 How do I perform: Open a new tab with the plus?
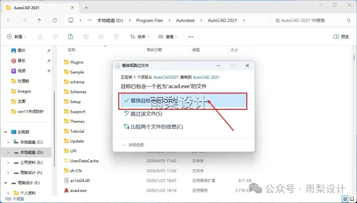coord(86,8)
